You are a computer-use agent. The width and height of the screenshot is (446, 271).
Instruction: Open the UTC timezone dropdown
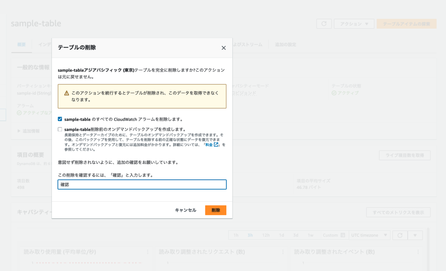369,235
